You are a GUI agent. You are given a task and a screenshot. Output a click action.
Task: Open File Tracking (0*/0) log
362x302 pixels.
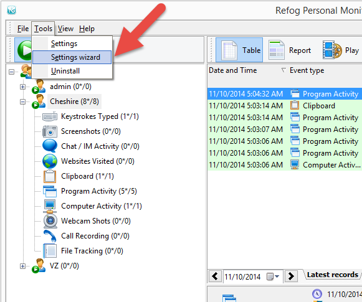click(x=92, y=251)
